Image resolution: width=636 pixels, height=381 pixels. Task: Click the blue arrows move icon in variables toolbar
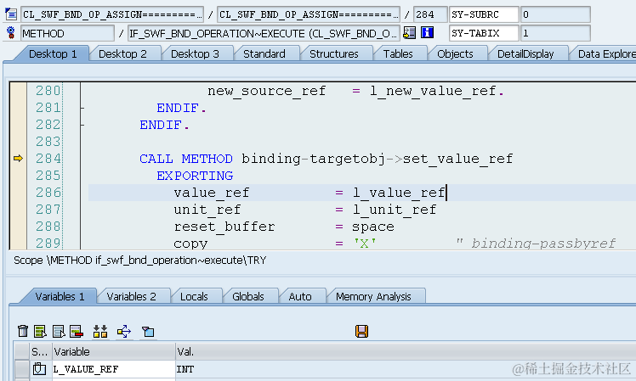pyautogui.click(x=124, y=331)
